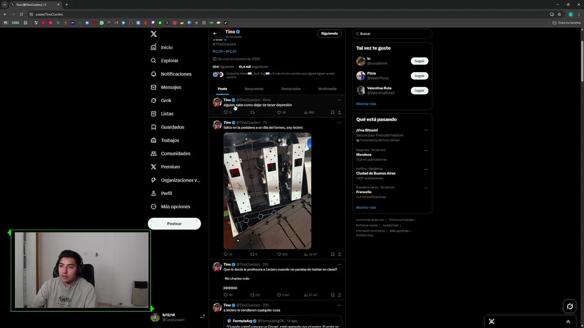Image resolution: width=584 pixels, height=328 pixels.
Task: Open more options on depresión post
Action: click(339, 100)
